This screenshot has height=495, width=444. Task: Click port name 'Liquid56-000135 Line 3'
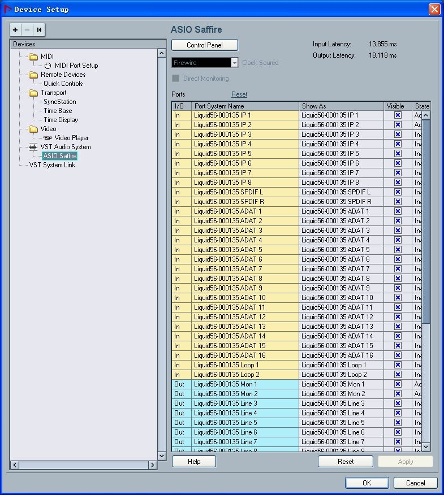tap(245, 403)
